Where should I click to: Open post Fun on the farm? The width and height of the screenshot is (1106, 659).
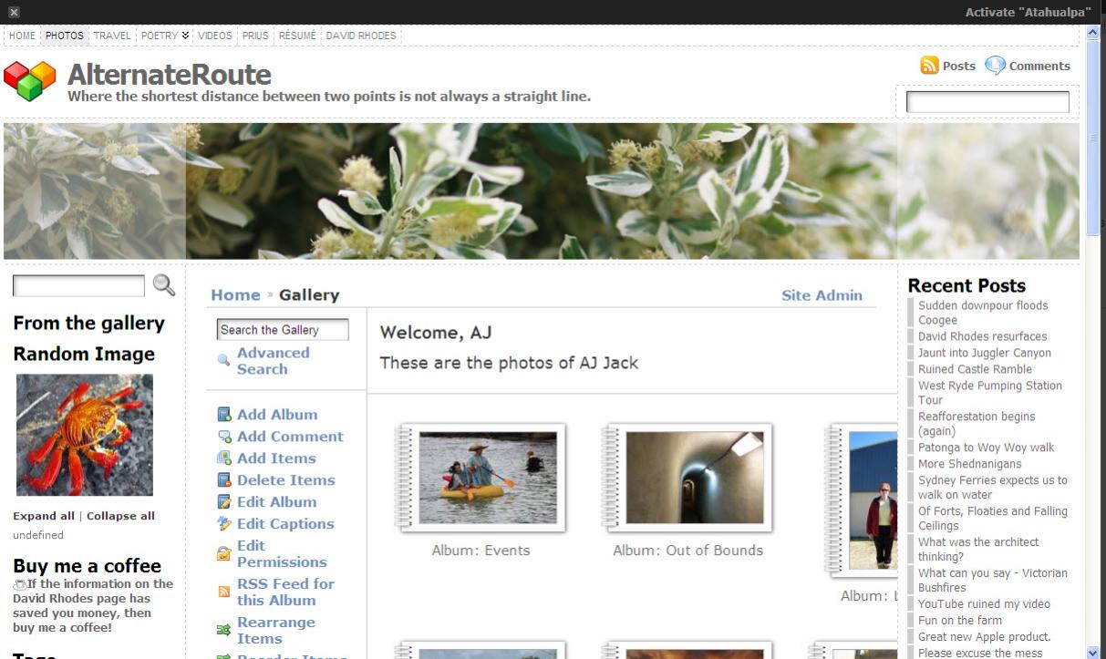(960, 621)
